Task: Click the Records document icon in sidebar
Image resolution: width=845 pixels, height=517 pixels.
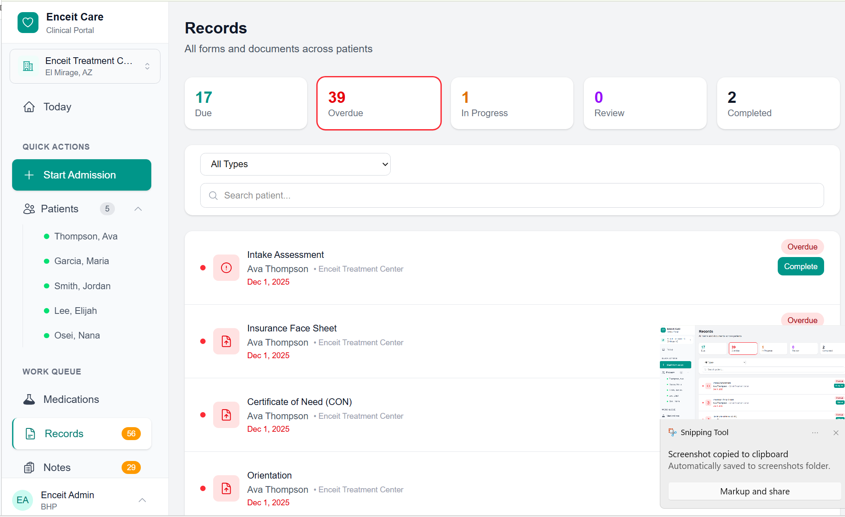Action: click(x=31, y=434)
